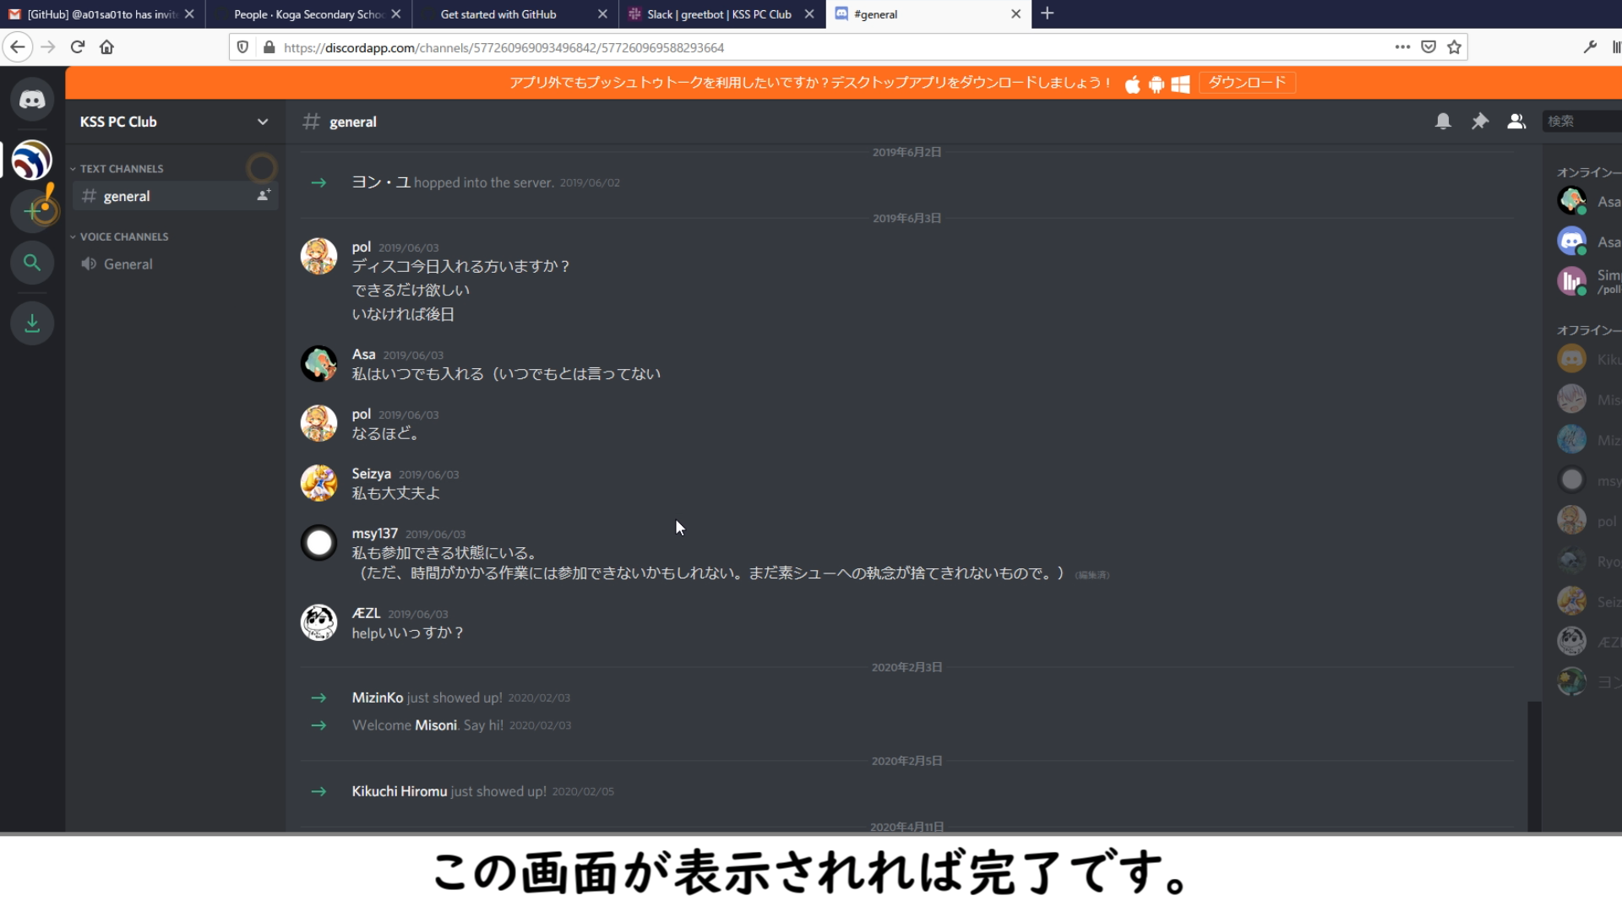Click the download apps icon in sidebar
Viewport: 1622px width, 912px height.
click(32, 323)
